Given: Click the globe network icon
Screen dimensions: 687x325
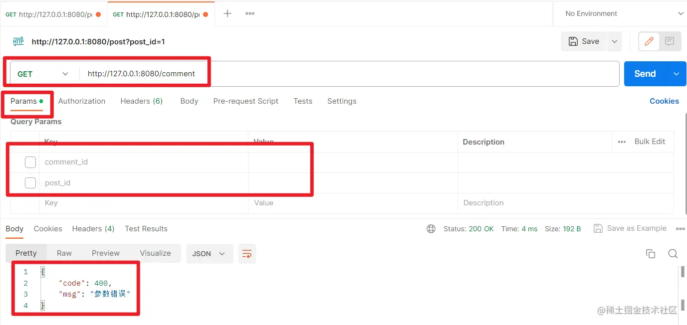Looking at the screenshot, I should pyautogui.click(x=431, y=229).
